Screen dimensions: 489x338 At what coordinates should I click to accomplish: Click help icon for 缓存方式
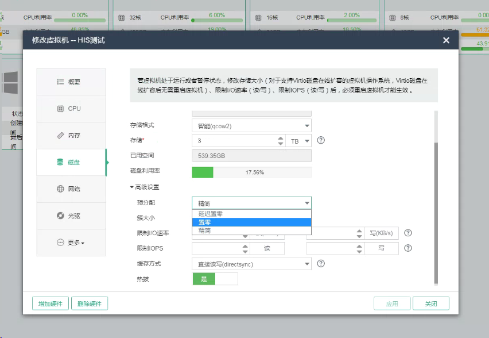pyautogui.click(x=321, y=264)
